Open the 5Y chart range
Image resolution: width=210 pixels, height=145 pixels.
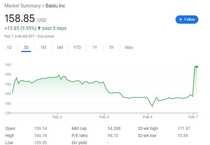[112, 47]
